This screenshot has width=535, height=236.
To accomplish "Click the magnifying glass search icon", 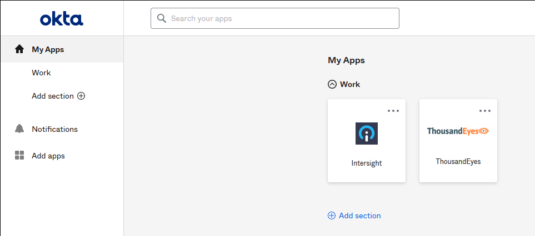I will [x=162, y=18].
